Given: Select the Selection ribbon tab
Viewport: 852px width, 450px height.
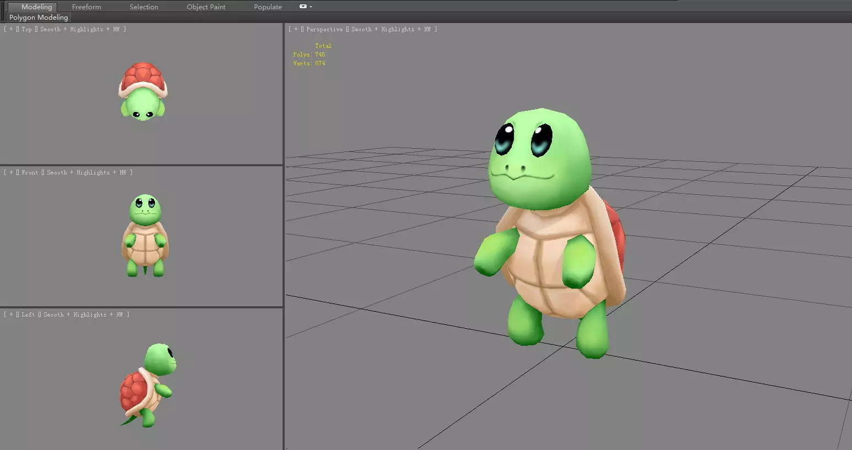Looking at the screenshot, I should coord(144,7).
